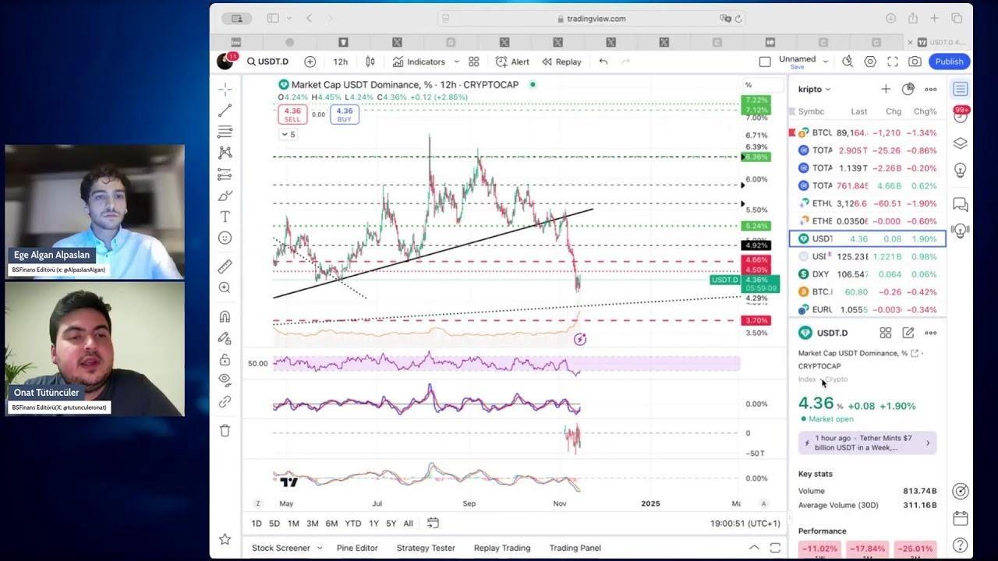Viewport: 998px width, 561px height.
Task: Open the forecasting and measurement tools
Action: point(225,174)
